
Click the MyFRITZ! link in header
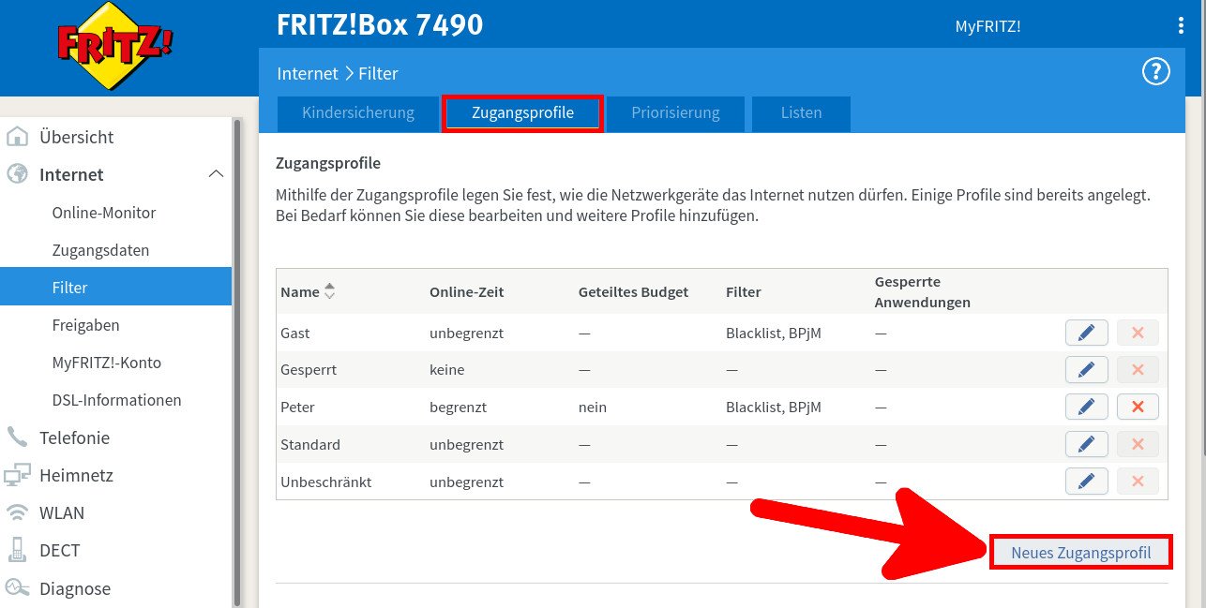pyautogui.click(x=987, y=26)
